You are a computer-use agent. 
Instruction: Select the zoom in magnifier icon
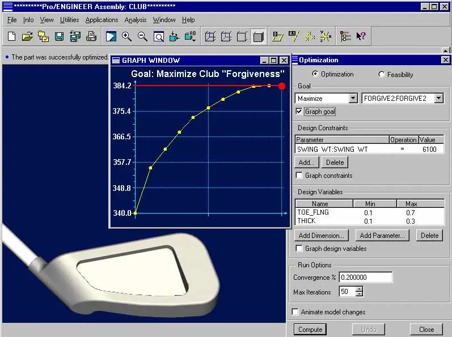coord(126,37)
